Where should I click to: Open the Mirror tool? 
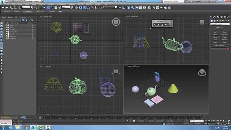point(120,8)
